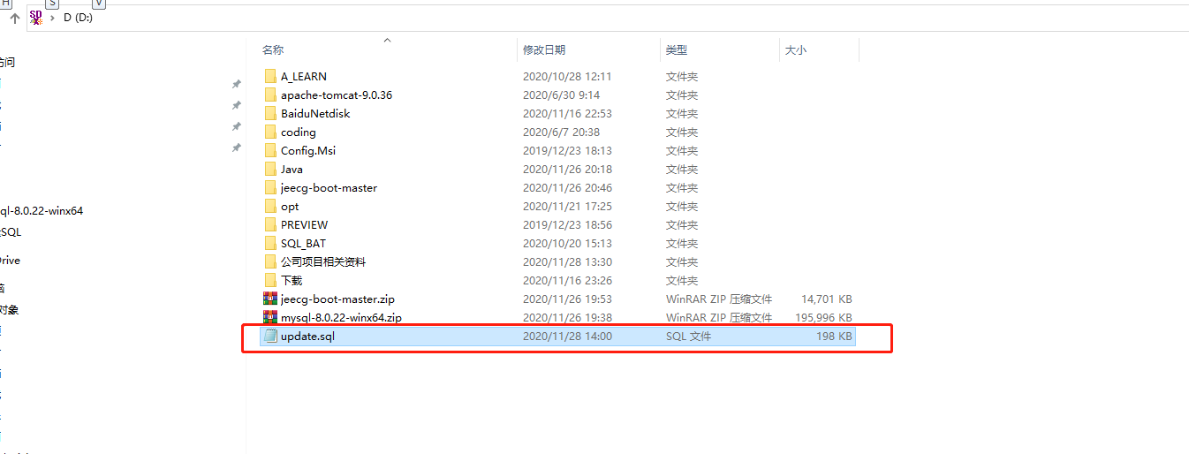Viewport: 1189px width, 454px height.
Task: Select the A_LEARN folder name
Action: pyautogui.click(x=304, y=77)
